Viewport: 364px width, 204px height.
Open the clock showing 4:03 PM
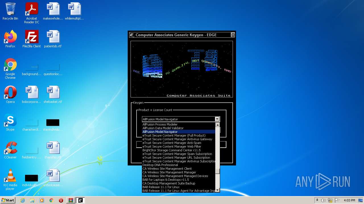click(349, 200)
